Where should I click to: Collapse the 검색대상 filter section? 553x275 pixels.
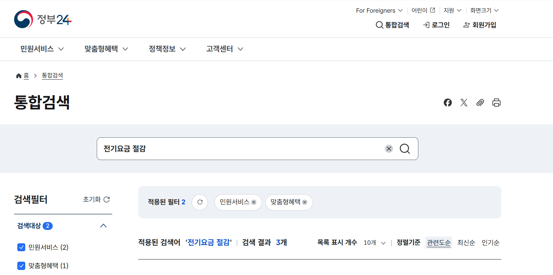(x=104, y=226)
